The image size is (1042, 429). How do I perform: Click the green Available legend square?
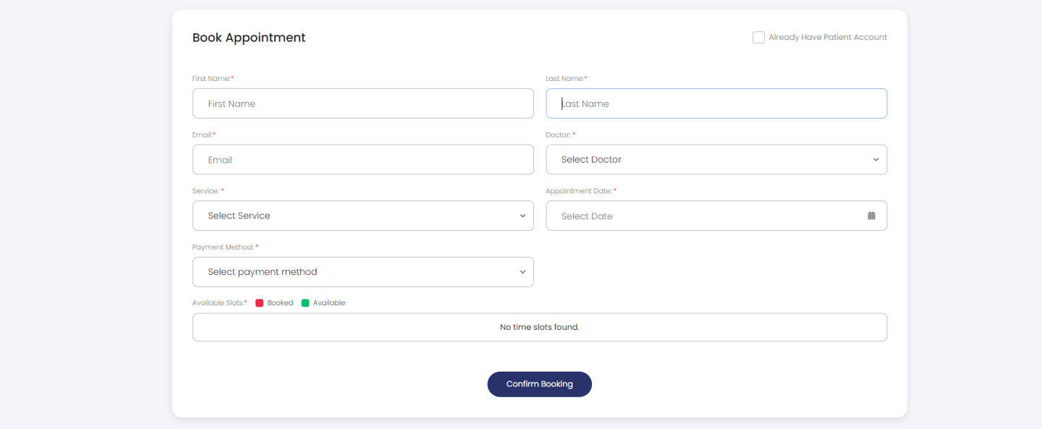pos(305,303)
